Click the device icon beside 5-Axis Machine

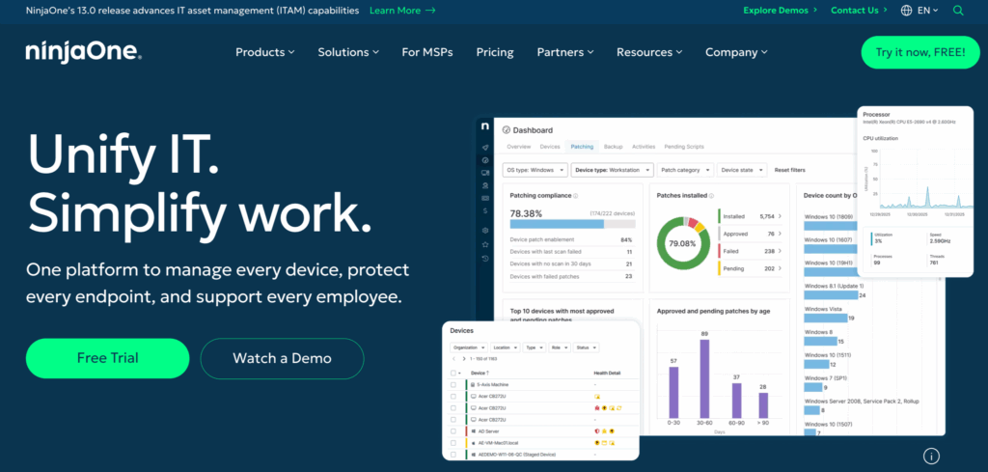473,384
